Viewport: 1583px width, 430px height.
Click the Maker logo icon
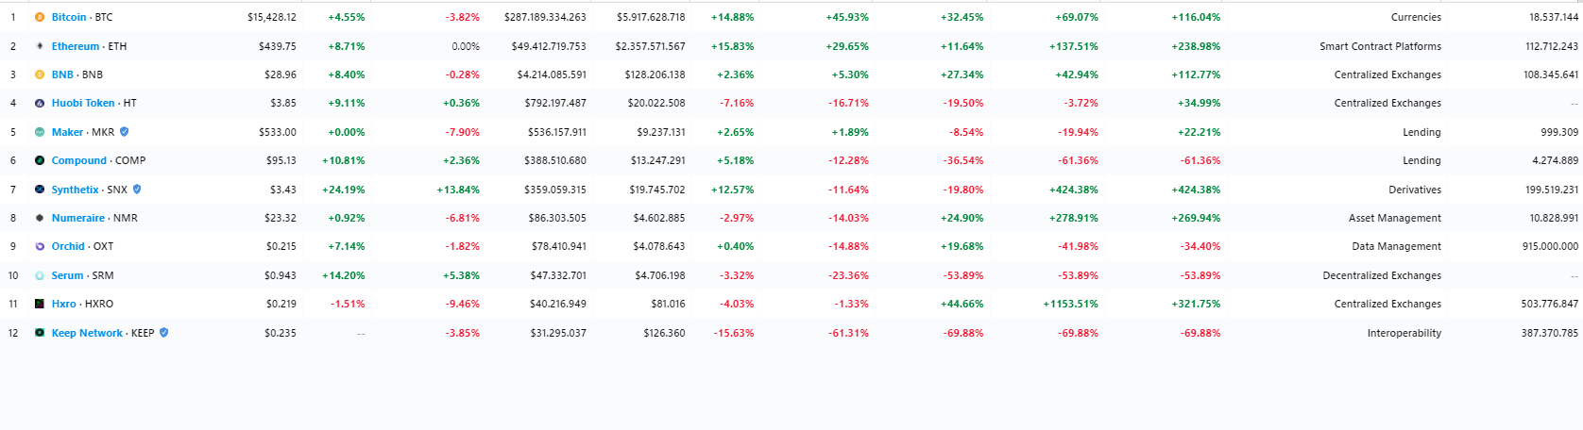click(40, 132)
